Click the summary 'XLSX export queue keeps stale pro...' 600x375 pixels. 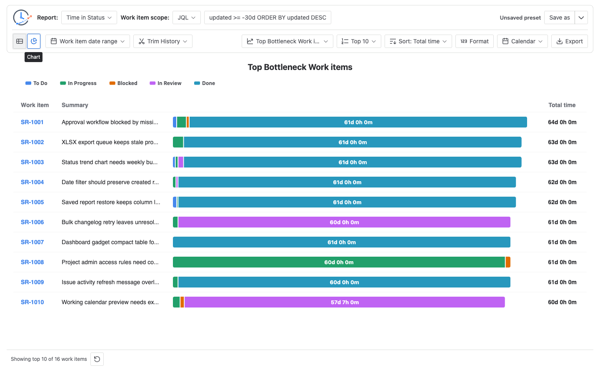(110, 142)
